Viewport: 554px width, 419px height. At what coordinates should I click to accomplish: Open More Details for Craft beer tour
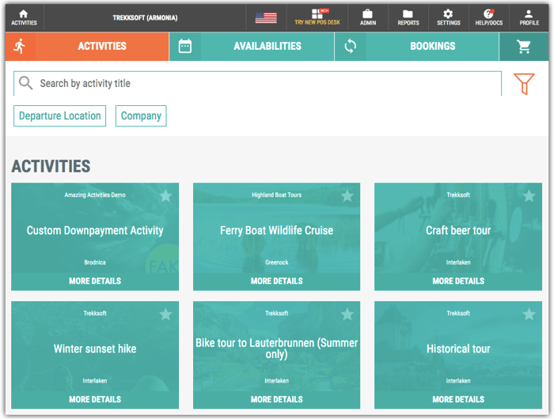pos(458,281)
